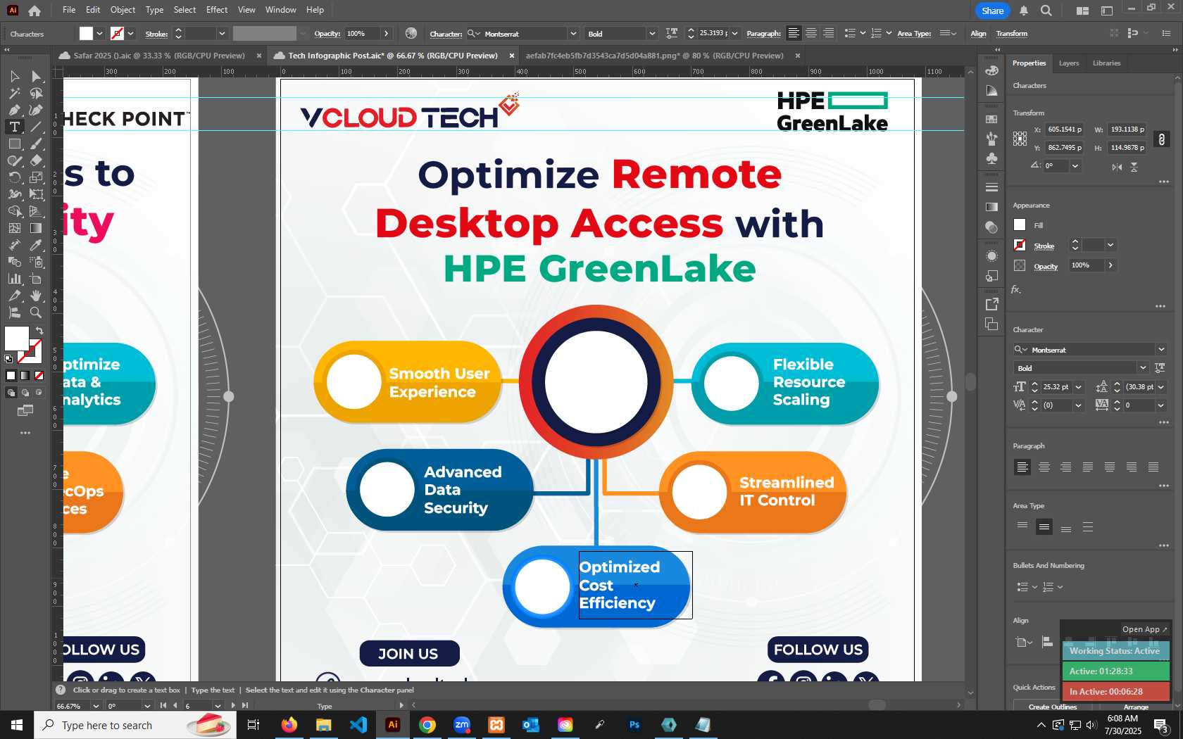1183x739 pixels.
Task: Select the Magic Wand tool
Action: [x=14, y=93]
